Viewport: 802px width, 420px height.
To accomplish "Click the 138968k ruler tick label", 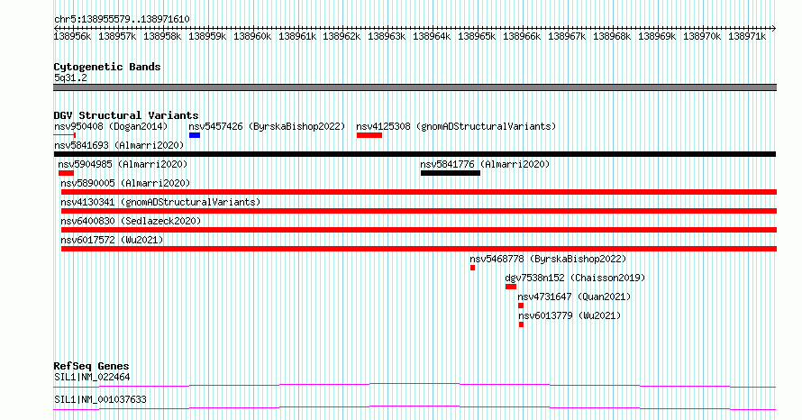I will (612, 36).
